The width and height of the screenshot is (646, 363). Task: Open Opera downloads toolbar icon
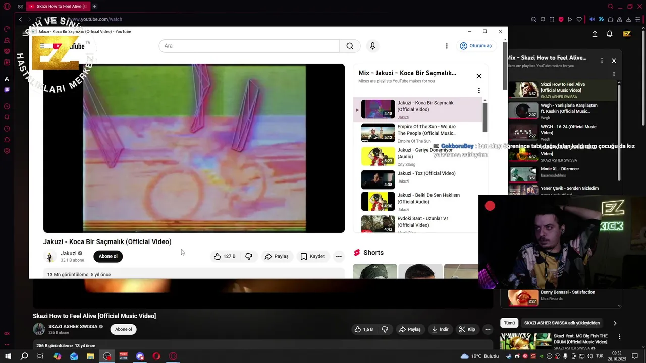629,19
